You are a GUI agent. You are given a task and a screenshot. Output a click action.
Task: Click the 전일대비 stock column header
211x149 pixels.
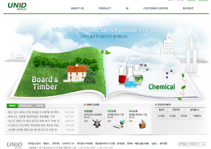(176, 110)
